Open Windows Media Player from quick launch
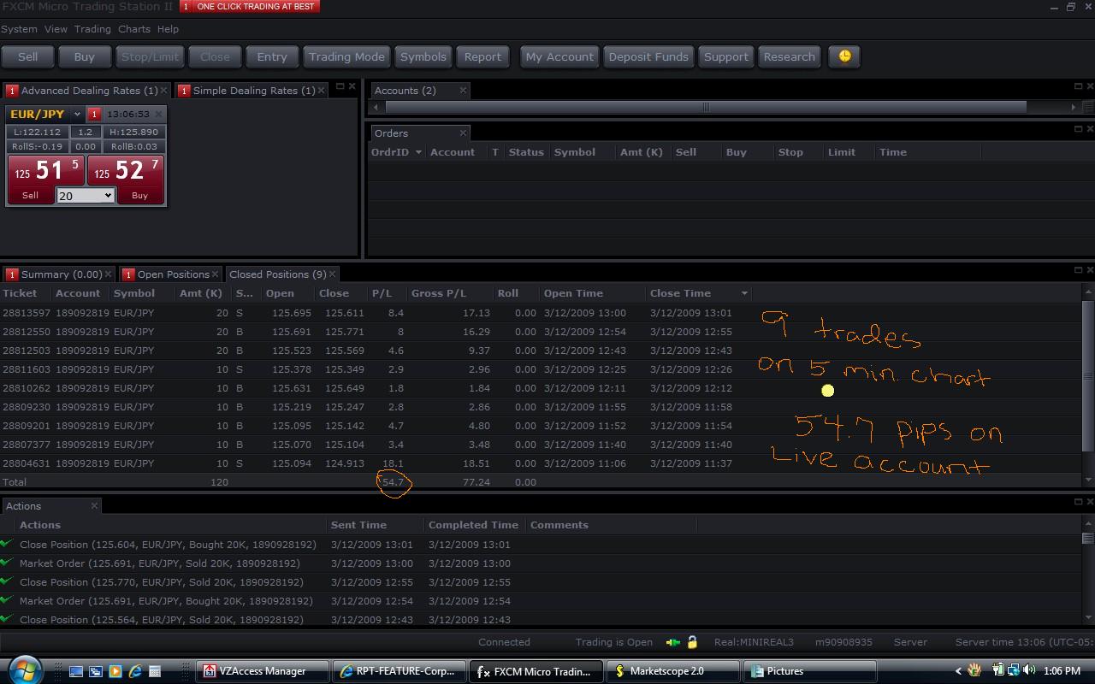 (115, 671)
